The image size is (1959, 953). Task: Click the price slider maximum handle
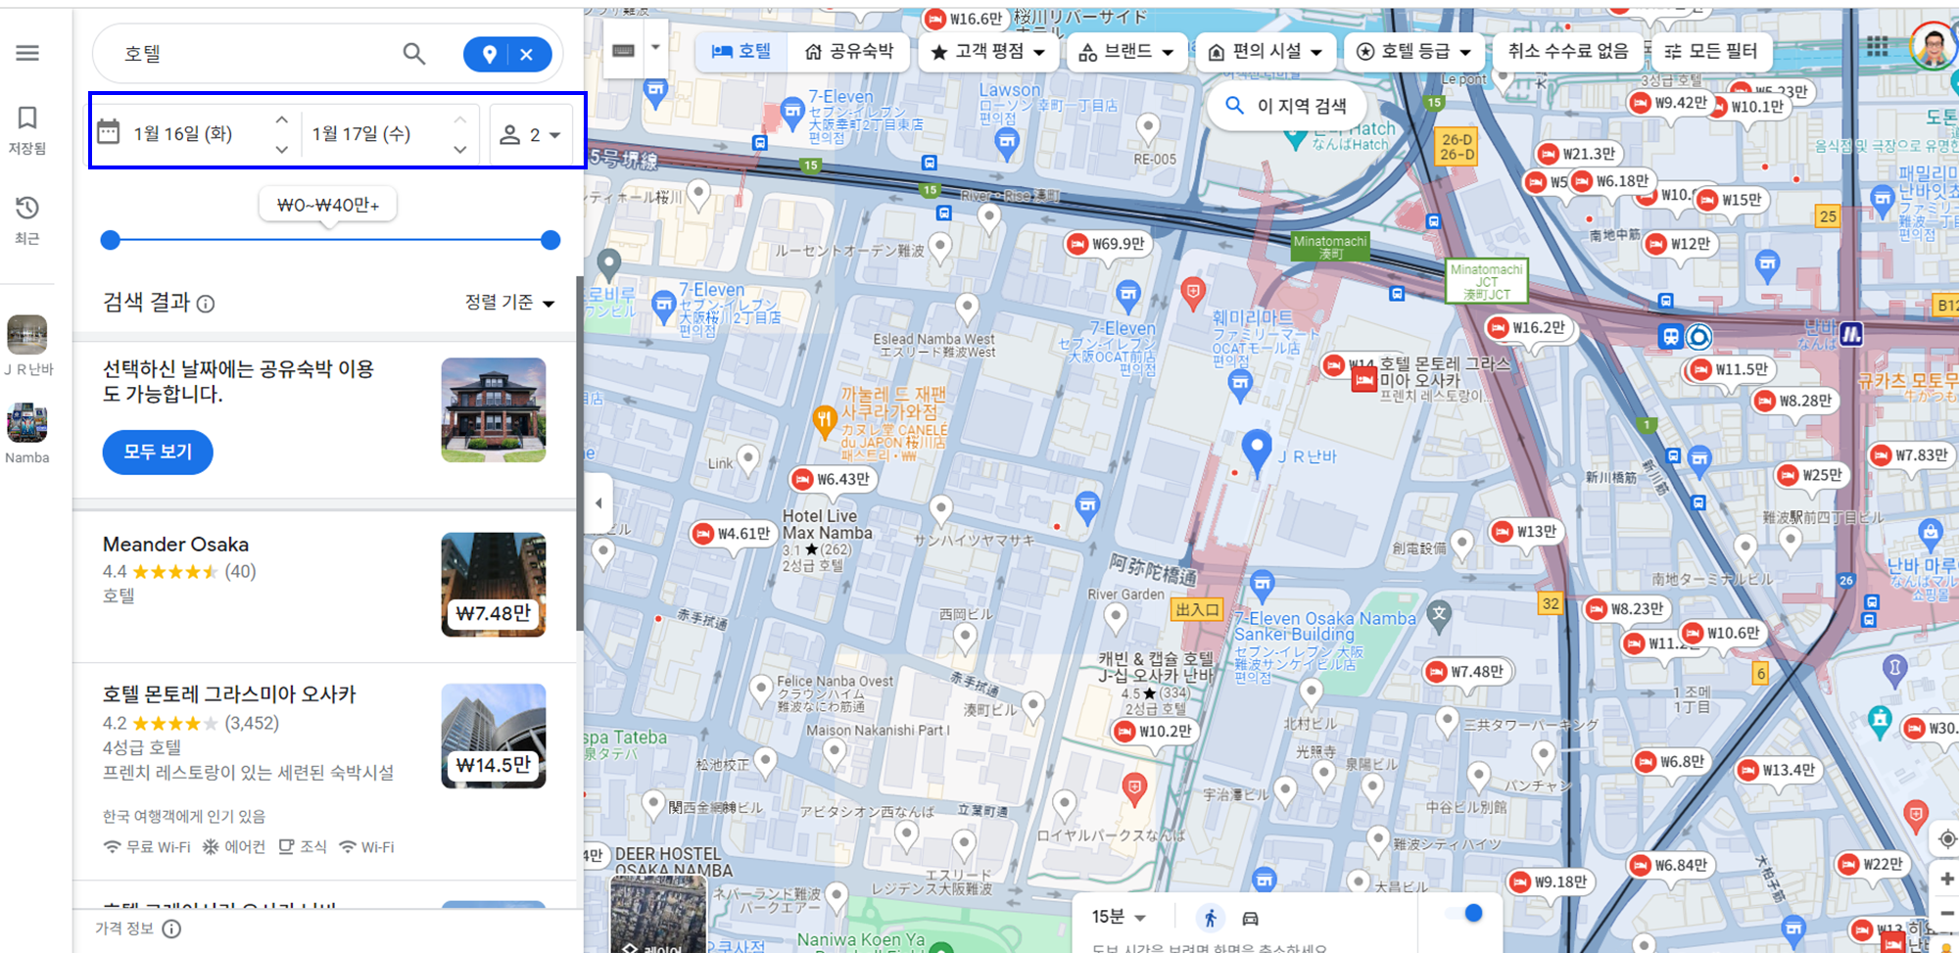(x=550, y=240)
